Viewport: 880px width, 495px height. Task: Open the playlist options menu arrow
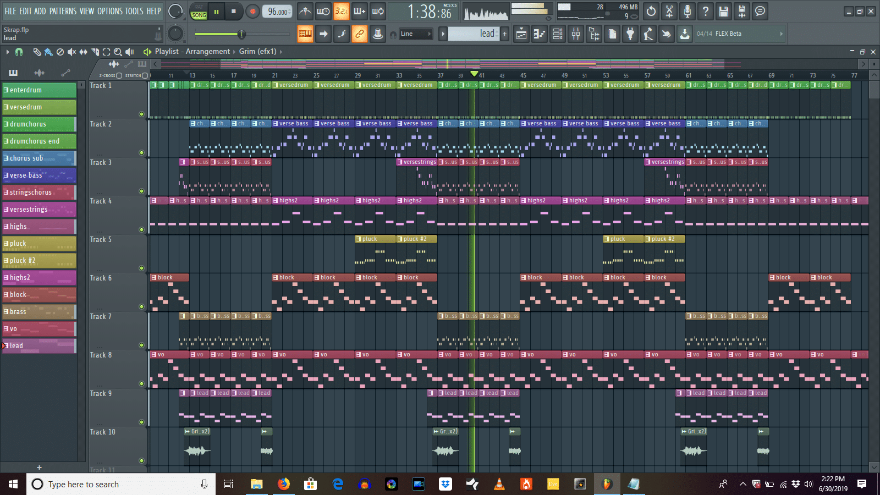(x=8, y=52)
